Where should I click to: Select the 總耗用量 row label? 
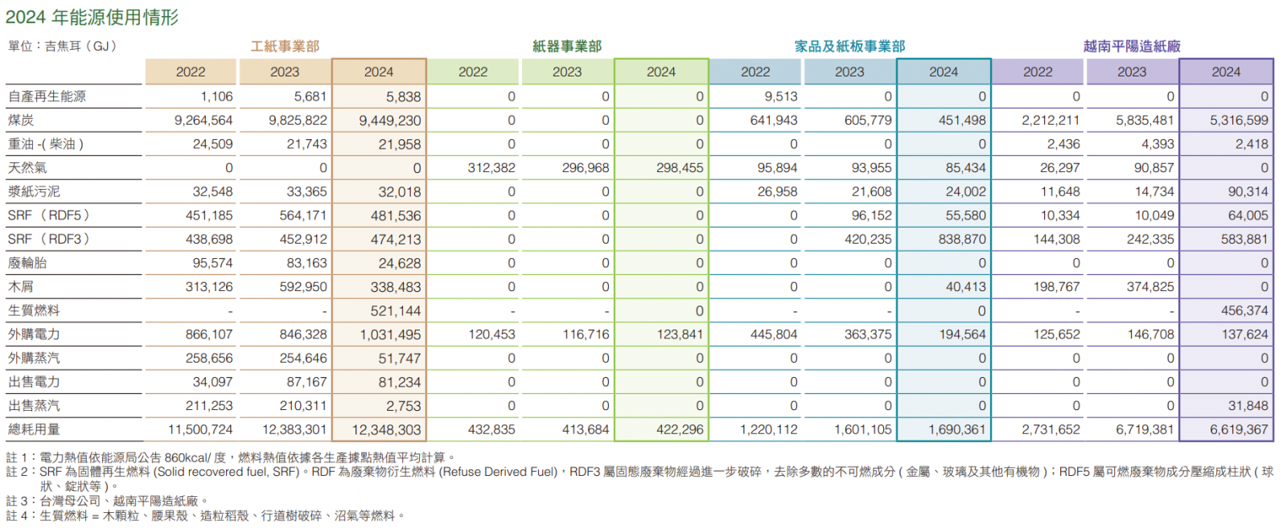point(34,429)
